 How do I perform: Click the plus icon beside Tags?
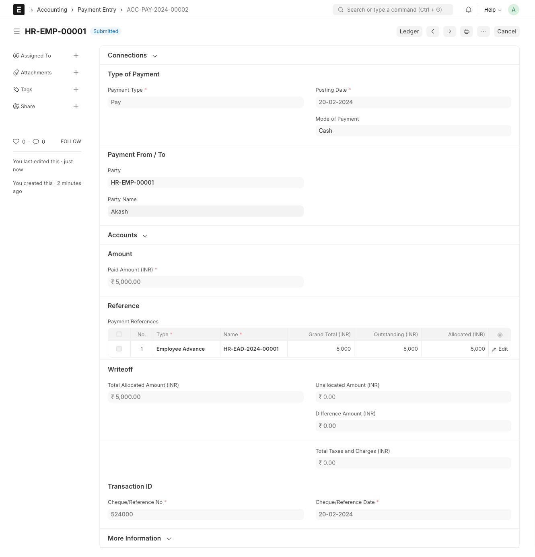click(76, 89)
